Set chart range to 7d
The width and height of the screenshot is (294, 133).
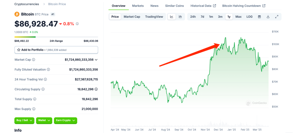point(202,17)
